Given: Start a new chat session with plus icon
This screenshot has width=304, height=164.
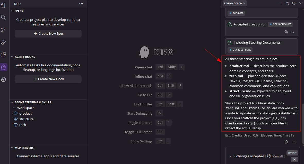Looking at the screenshot, I should [281, 3].
